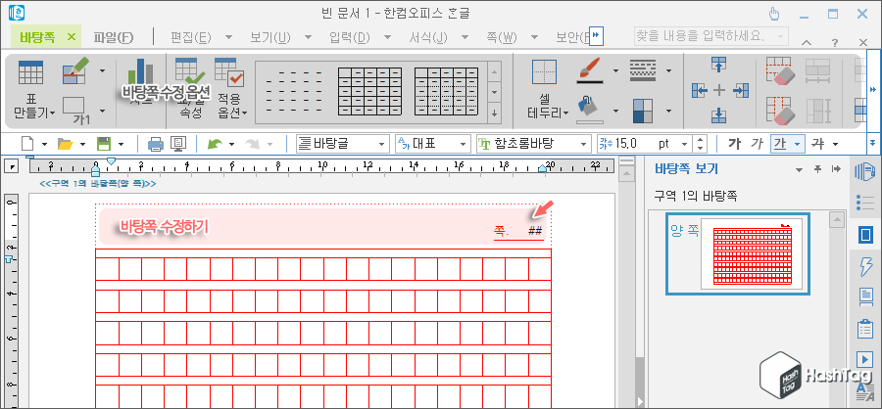Insert a column to the right
The width and height of the screenshot is (882, 409).
pos(742,90)
